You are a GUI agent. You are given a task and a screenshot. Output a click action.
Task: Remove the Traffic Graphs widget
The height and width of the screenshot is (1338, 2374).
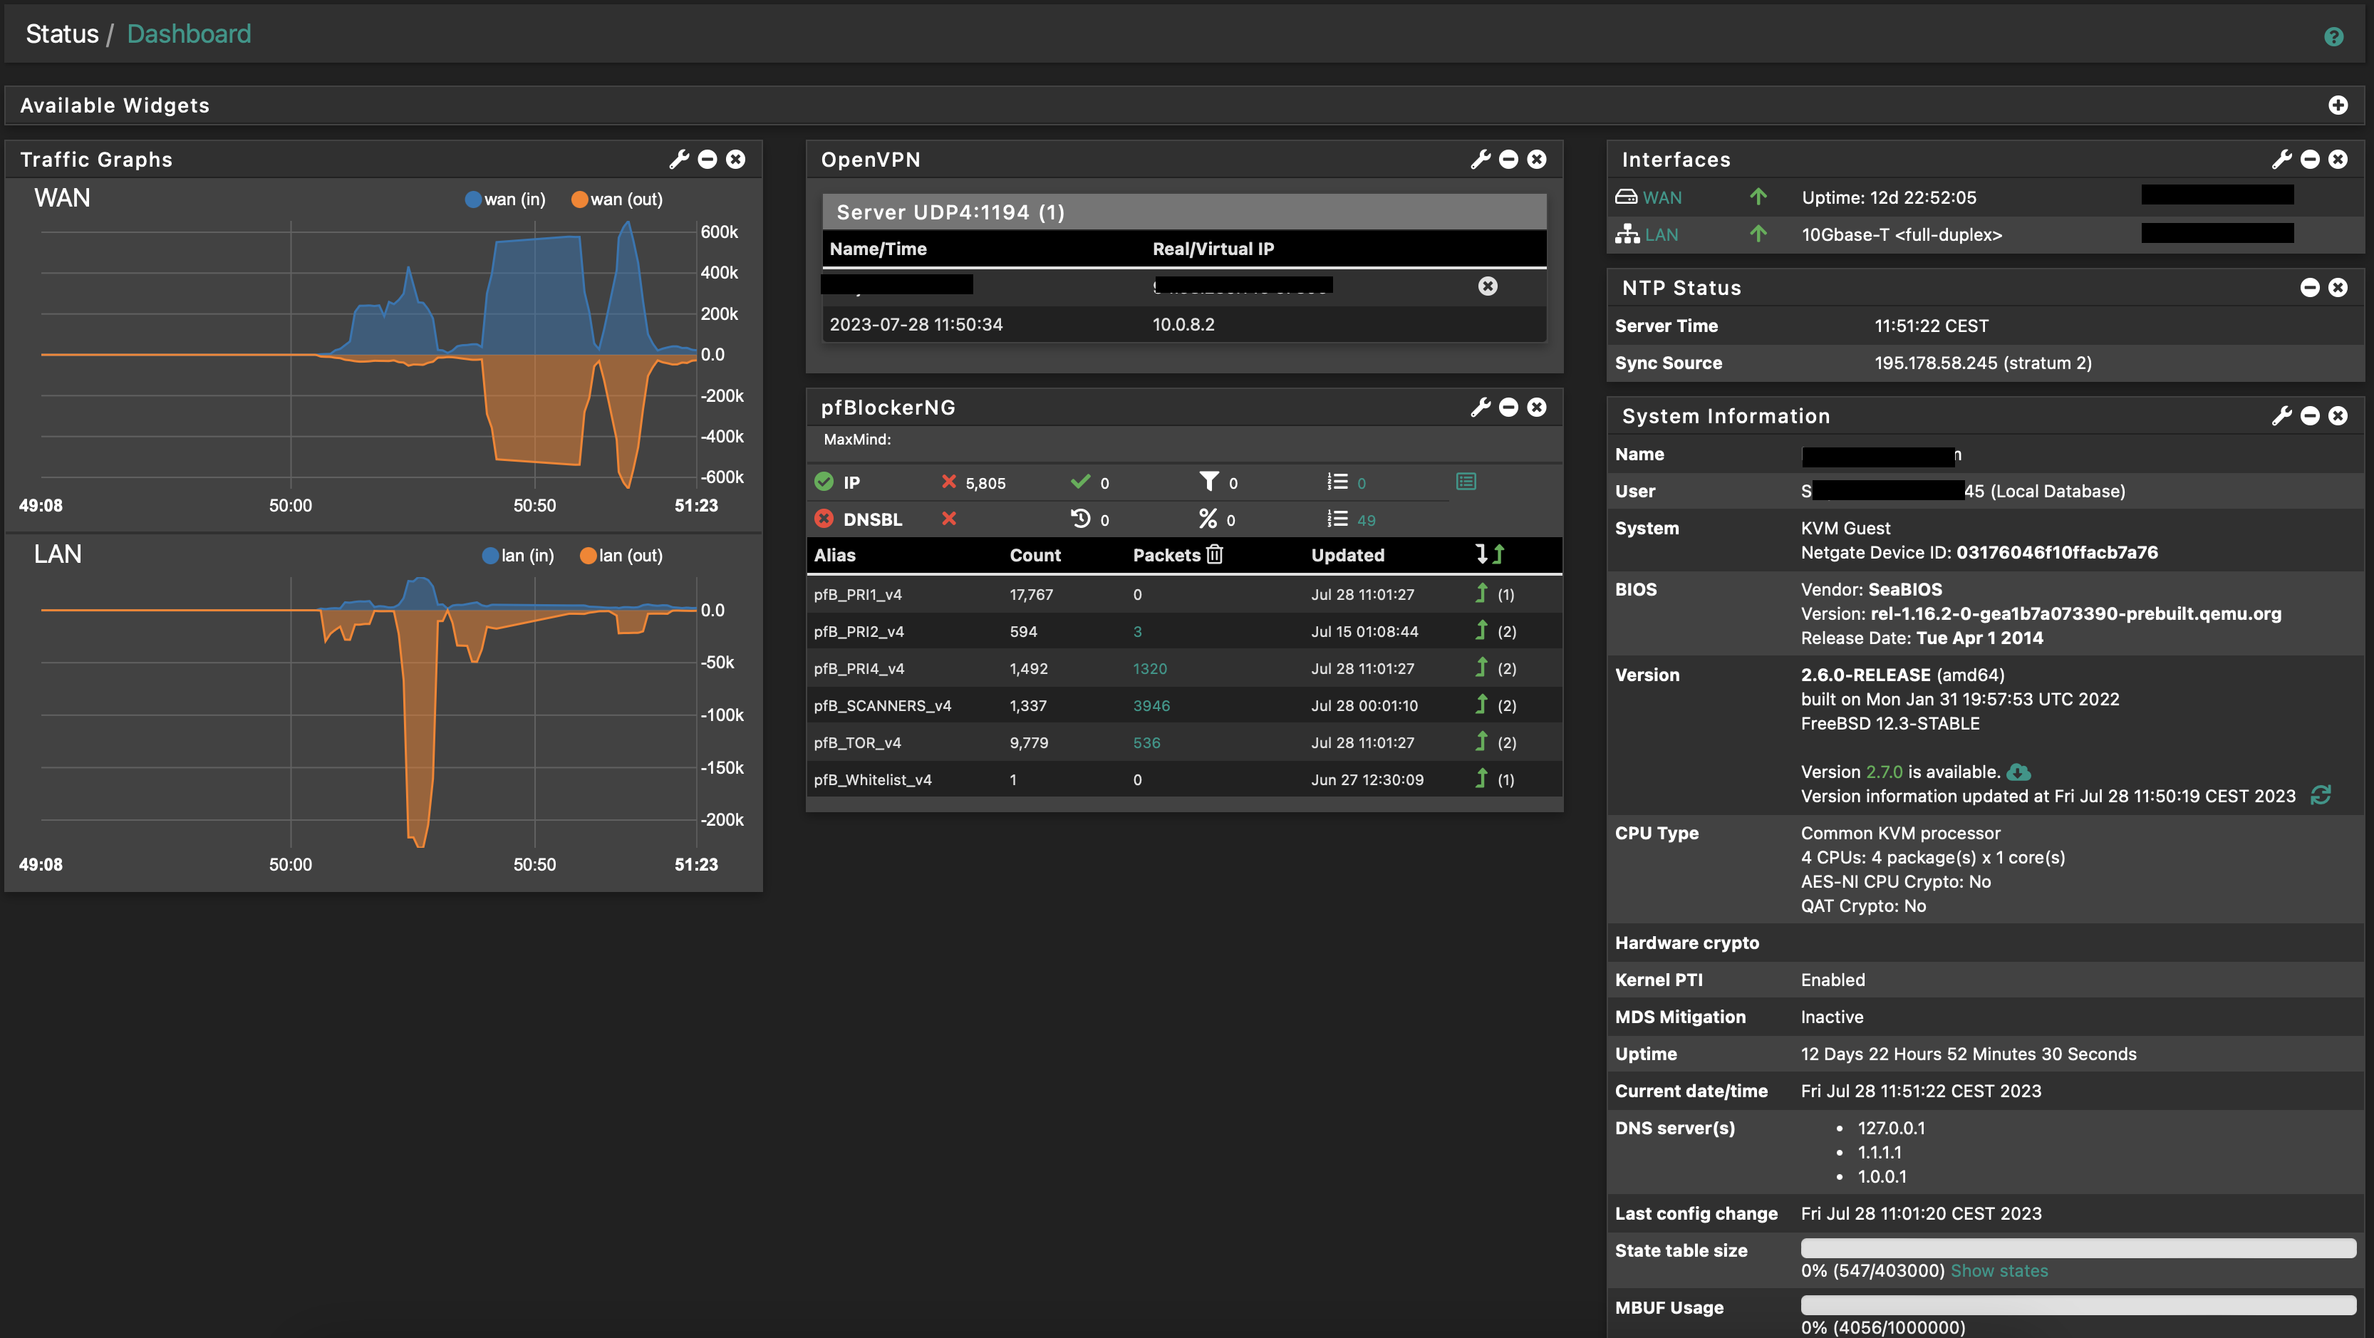(735, 160)
